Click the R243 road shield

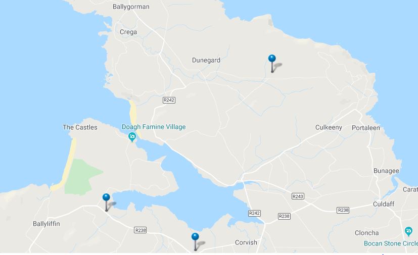tap(298, 196)
